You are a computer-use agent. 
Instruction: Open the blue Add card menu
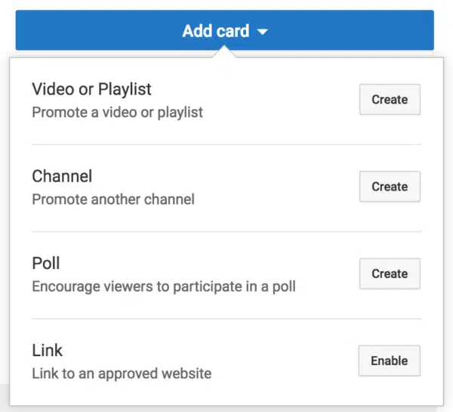[215, 32]
